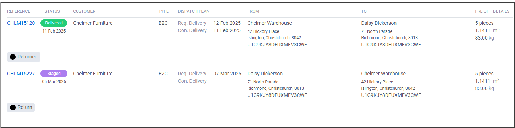Viewport: 515px width, 128px height.
Task: Sort by the Status column header
Action: pos(52,11)
